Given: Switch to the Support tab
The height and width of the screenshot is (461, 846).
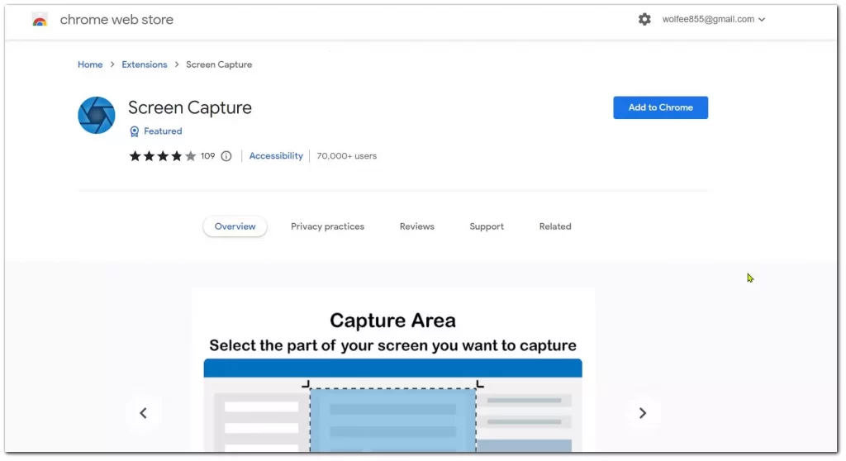Looking at the screenshot, I should 486,226.
